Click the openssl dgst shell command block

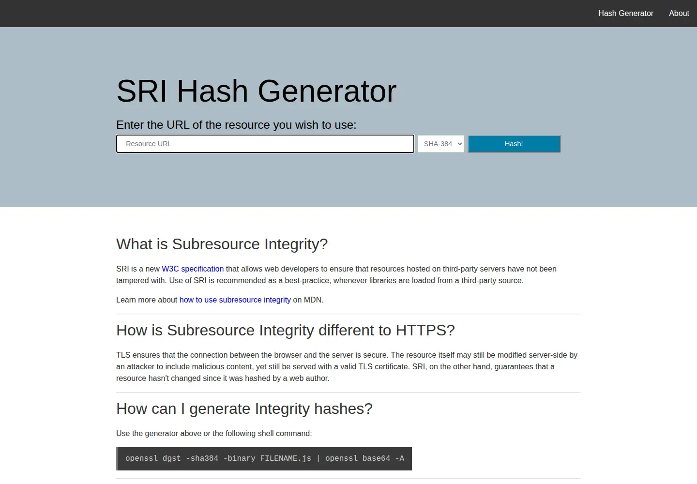[x=264, y=459]
